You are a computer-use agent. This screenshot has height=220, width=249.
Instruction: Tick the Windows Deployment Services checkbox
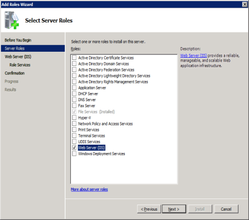pyautogui.click(x=74, y=153)
